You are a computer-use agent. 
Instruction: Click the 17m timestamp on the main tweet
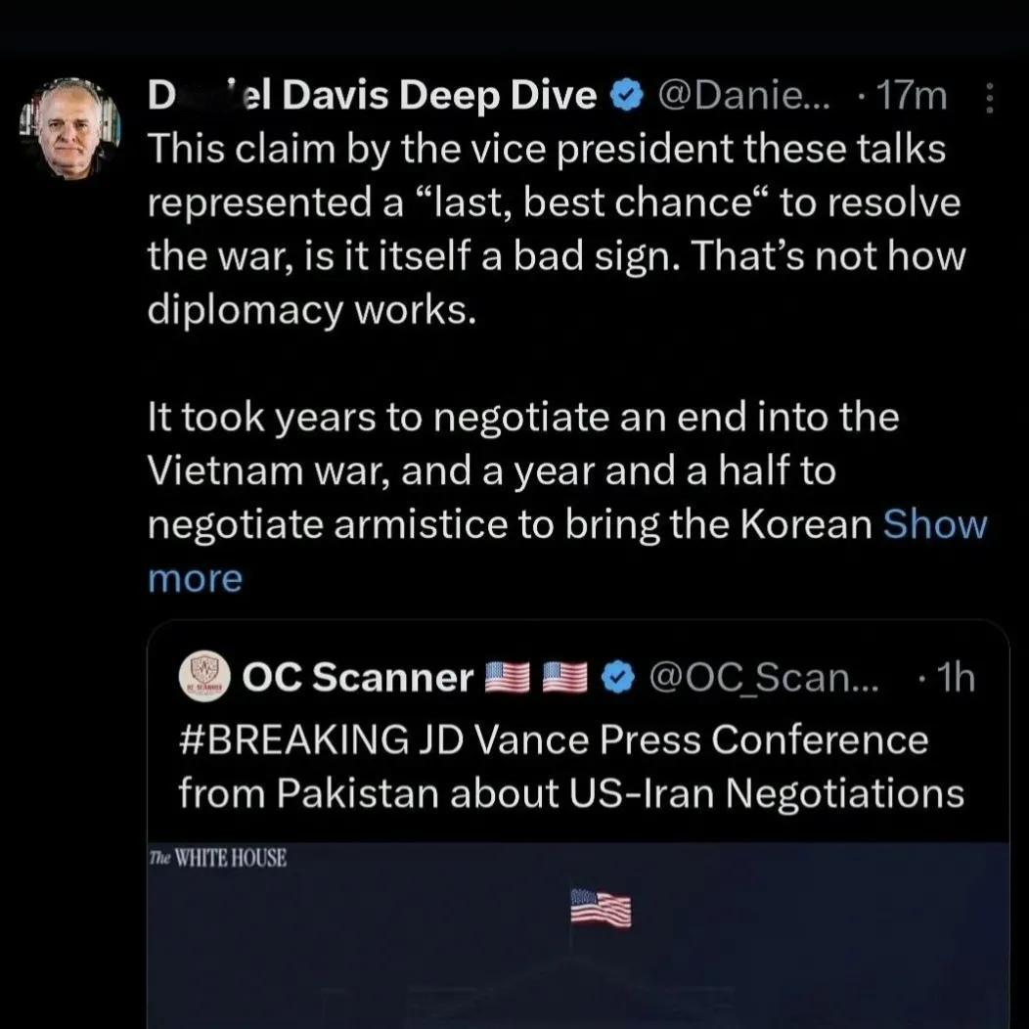click(914, 94)
